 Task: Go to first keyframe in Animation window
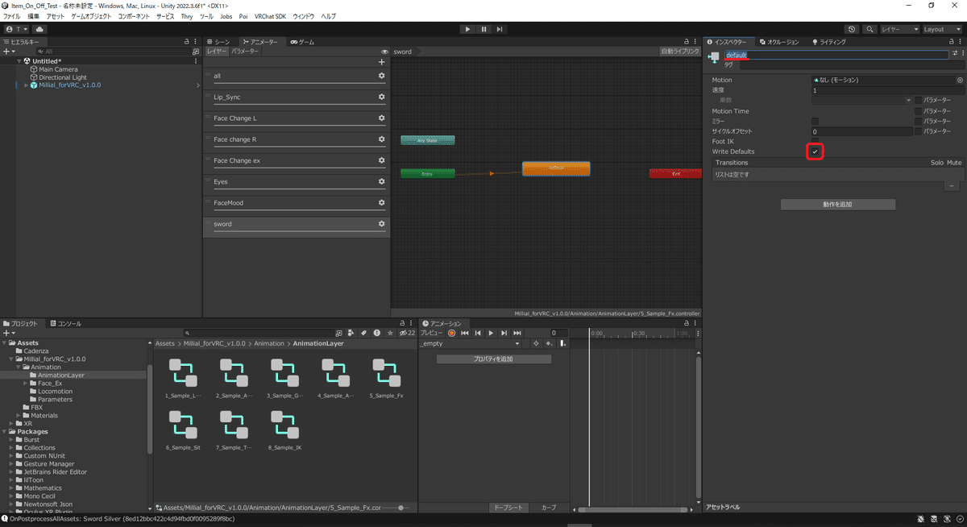(x=464, y=333)
